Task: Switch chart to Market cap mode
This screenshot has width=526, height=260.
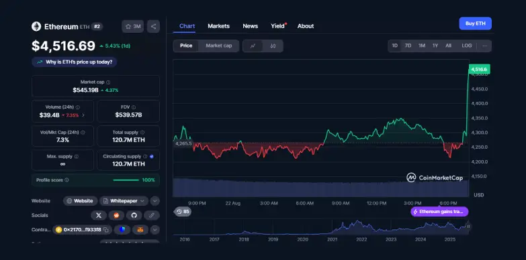Action: click(219, 46)
